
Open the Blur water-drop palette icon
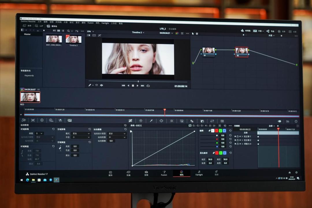pyautogui.click(x=192, y=121)
